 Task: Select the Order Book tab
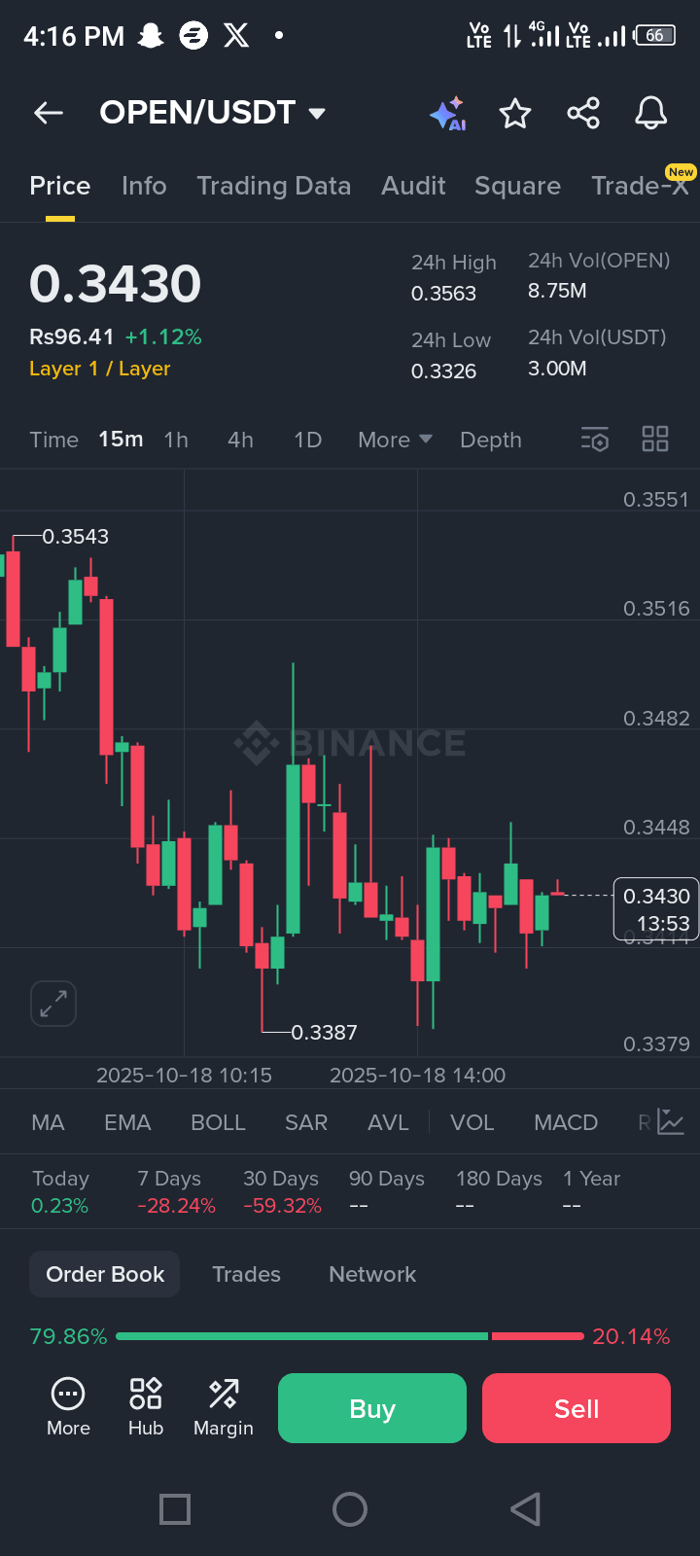tap(105, 1274)
